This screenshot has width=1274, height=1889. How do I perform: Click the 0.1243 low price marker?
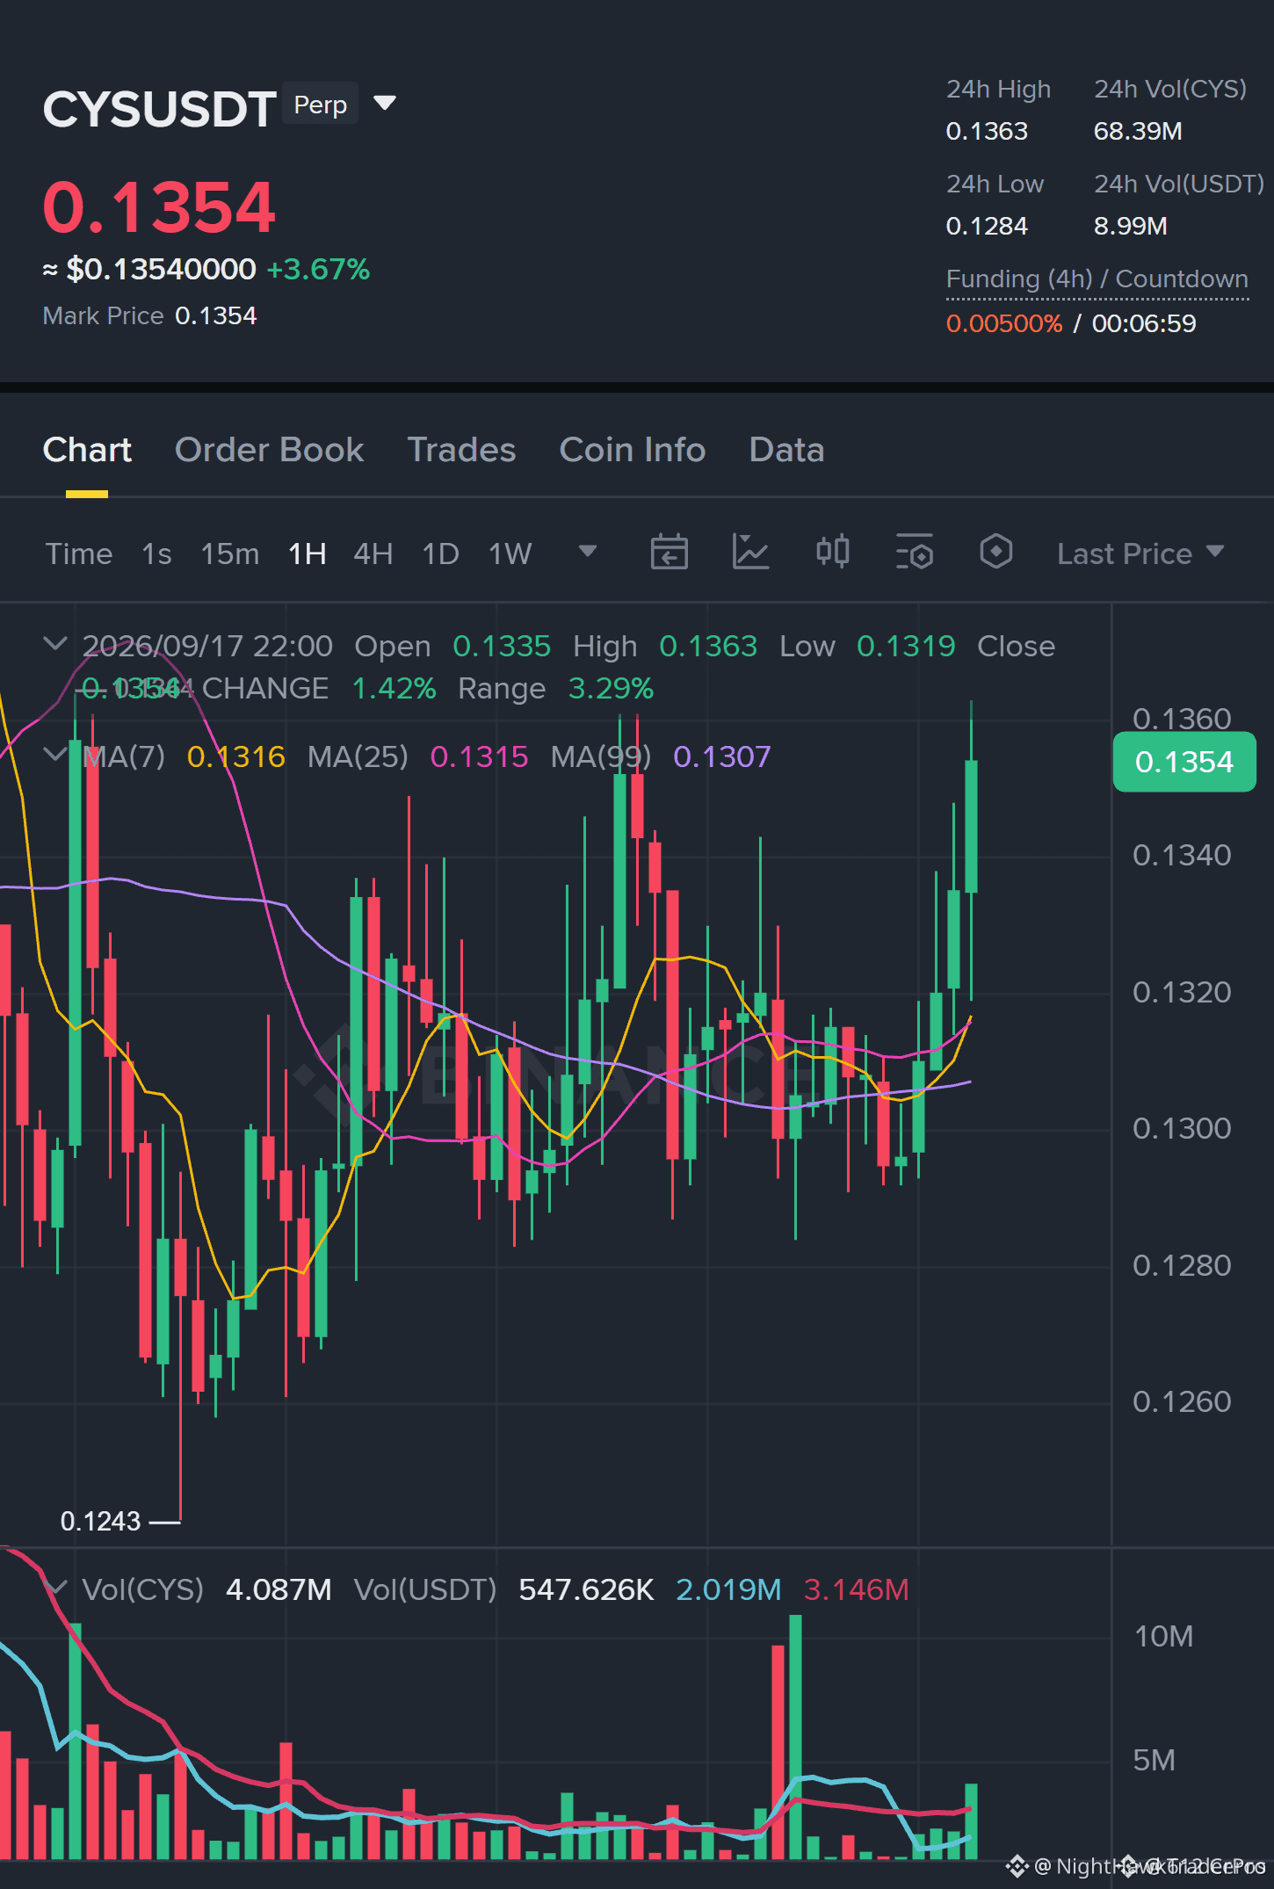point(100,1521)
